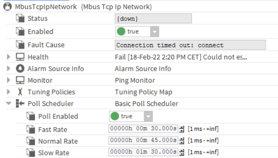Click the MbusTcpIpNetwork component icon
The height and width of the screenshot is (158, 278).
(x=8, y=7)
